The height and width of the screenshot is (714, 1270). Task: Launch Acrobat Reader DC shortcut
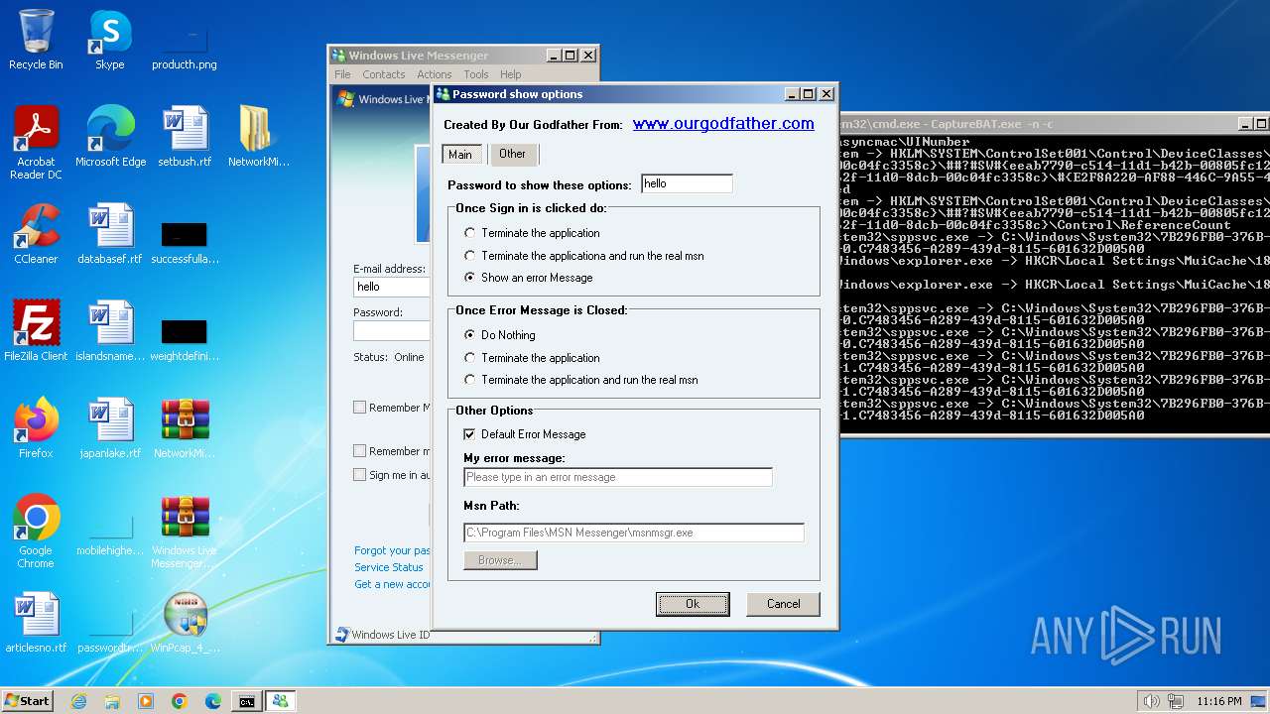pyautogui.click(x=36, y=143)
